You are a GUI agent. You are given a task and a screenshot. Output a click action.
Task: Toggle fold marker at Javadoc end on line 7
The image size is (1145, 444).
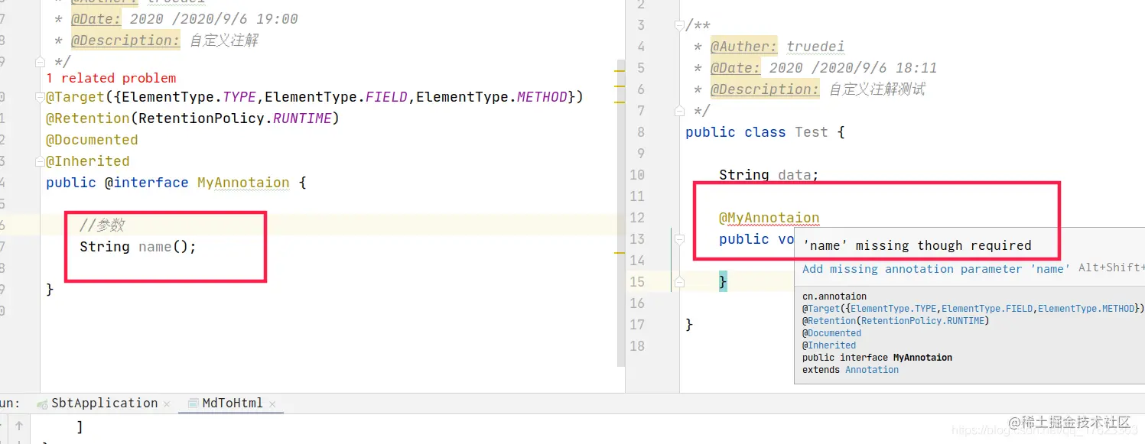[x=678, y=111]
